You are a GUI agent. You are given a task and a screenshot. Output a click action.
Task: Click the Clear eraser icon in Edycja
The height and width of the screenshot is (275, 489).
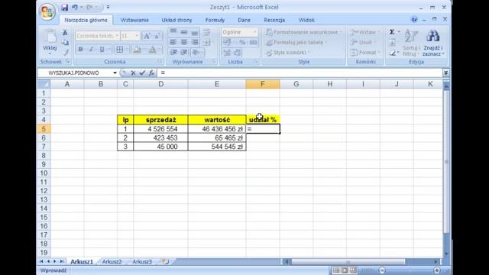[x=392, y=53]
